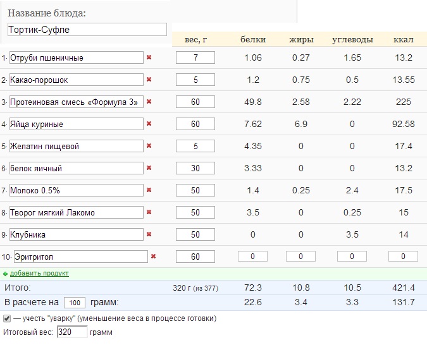
Task: Click the Эритритол calories input field
Action: tap(403, 257)
